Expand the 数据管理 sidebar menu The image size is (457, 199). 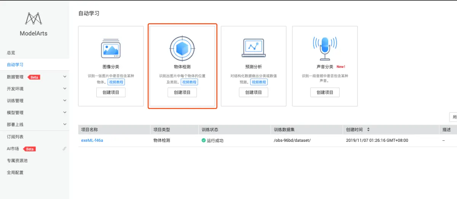point(64,77)
